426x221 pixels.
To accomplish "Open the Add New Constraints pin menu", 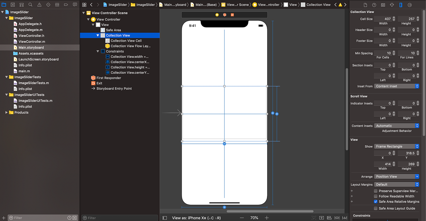I will [x=337, y=218].
